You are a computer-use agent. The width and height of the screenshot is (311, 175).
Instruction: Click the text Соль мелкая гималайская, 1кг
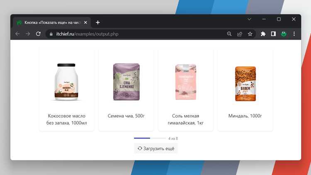coord(186,119)
